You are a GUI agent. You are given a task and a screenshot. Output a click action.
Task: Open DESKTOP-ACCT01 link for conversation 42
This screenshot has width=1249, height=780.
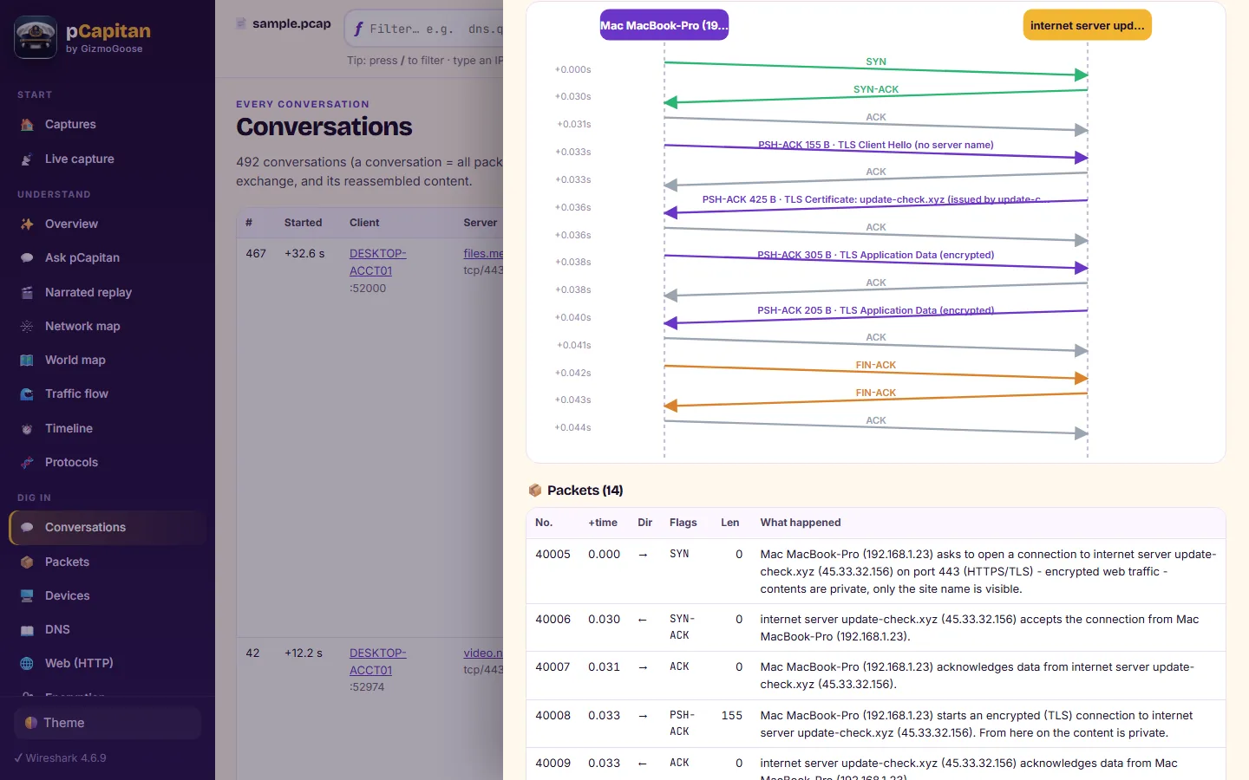[x=377, y=662]
